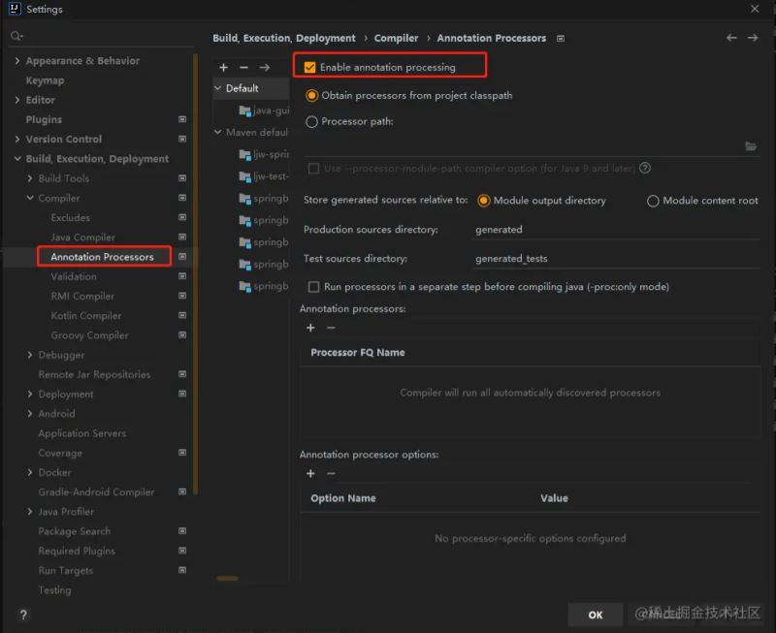Open the Java Compiler settings page

coord(82,237)
